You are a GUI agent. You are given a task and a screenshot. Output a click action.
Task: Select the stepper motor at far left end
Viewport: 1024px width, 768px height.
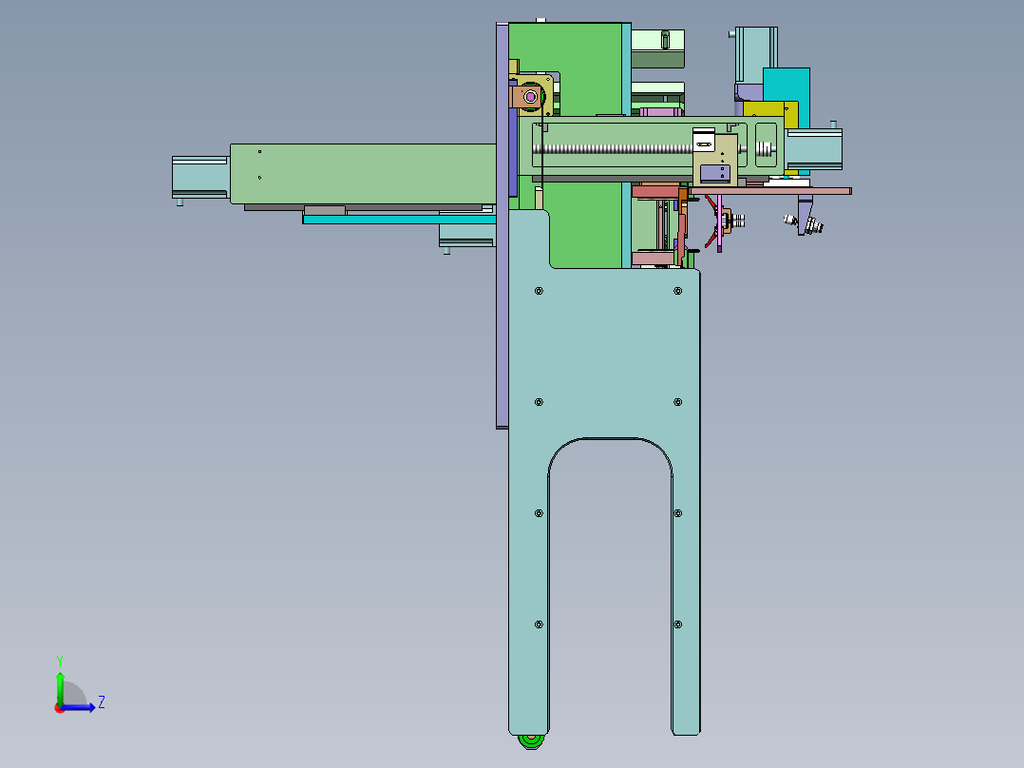click(199, 177)
